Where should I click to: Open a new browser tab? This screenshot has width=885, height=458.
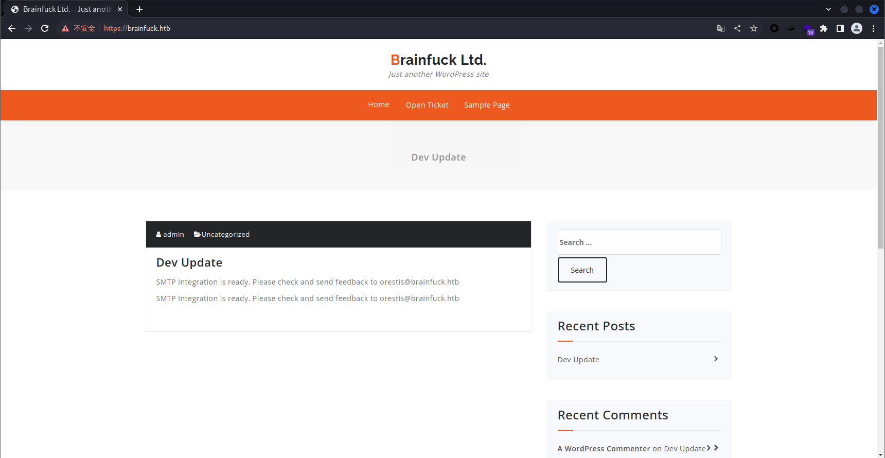click(139, 9)
